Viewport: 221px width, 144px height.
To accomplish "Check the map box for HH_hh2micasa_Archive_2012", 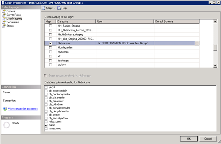I will pyautogui.click(x=50, y=30).
